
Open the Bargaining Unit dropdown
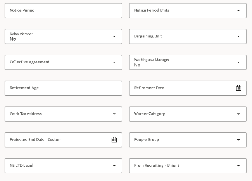tap(238, 36)
